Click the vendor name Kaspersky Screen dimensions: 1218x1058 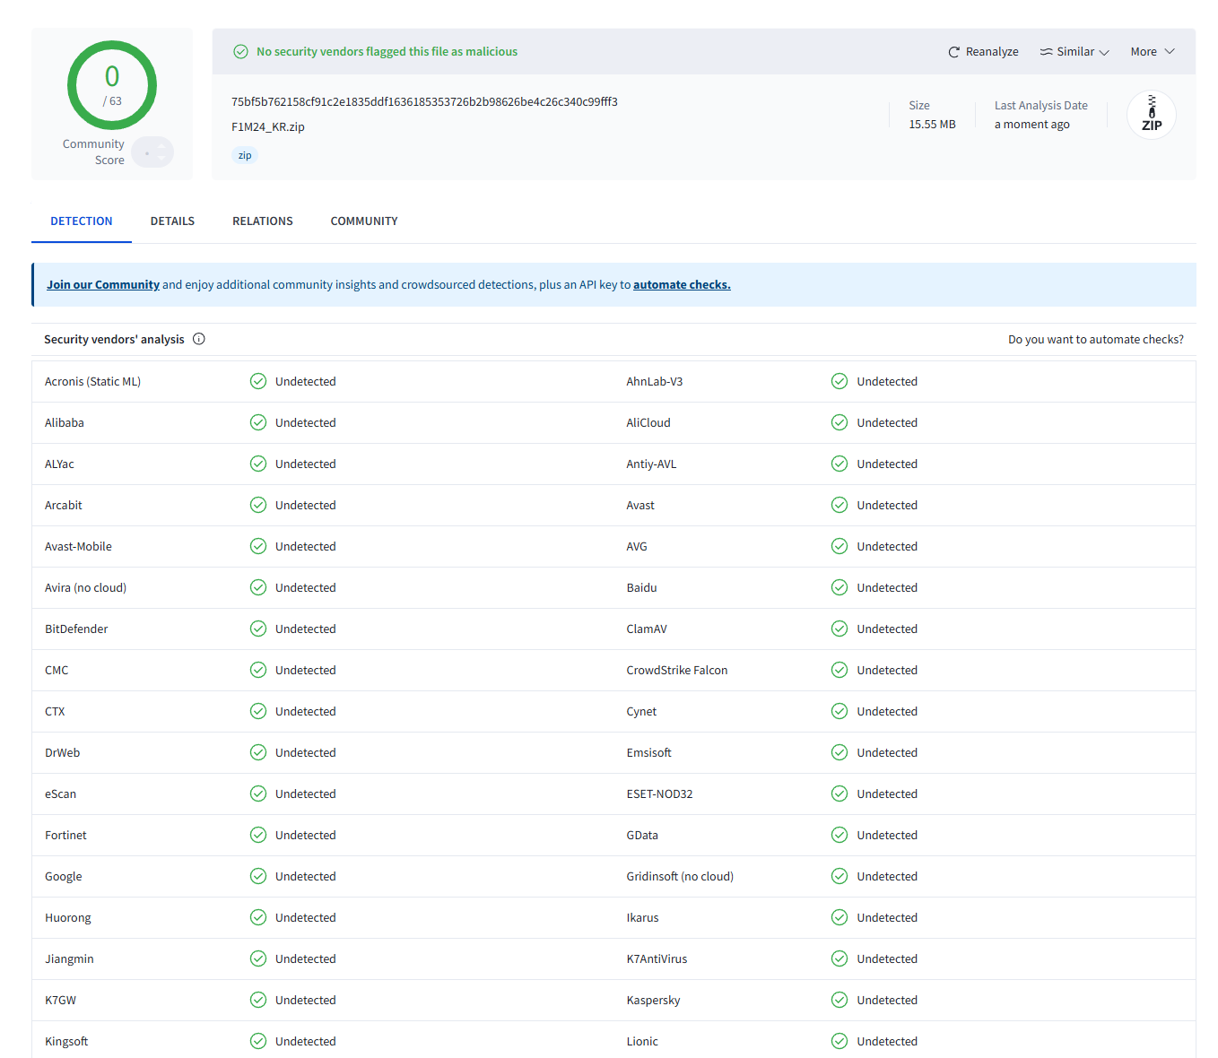pyautogui.click(x=653, y=1001)
